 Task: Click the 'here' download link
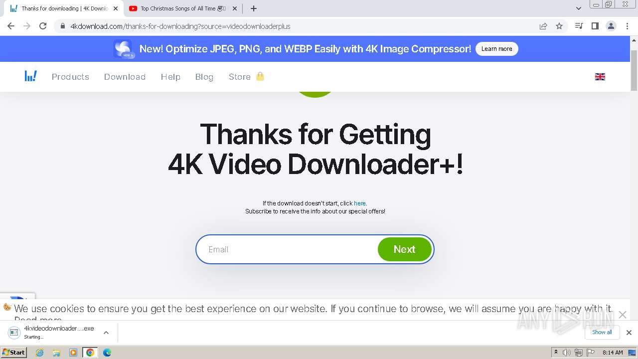(x=360, y=203)
